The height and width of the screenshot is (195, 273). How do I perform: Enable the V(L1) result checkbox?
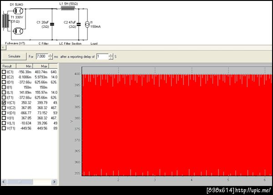click(x=4, y=123)
